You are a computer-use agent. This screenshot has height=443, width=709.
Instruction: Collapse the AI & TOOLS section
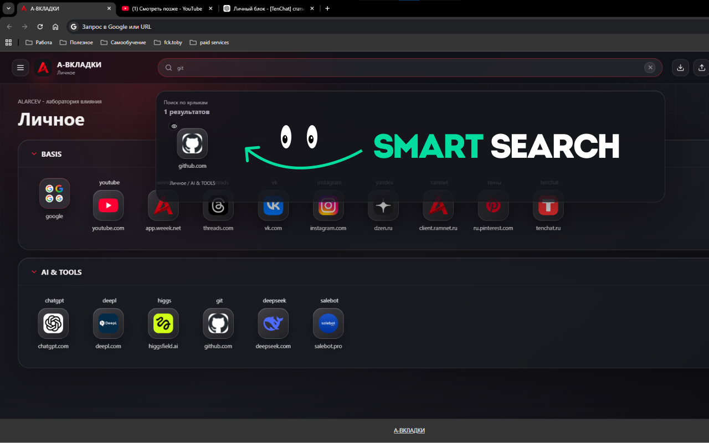pos(34,272)
